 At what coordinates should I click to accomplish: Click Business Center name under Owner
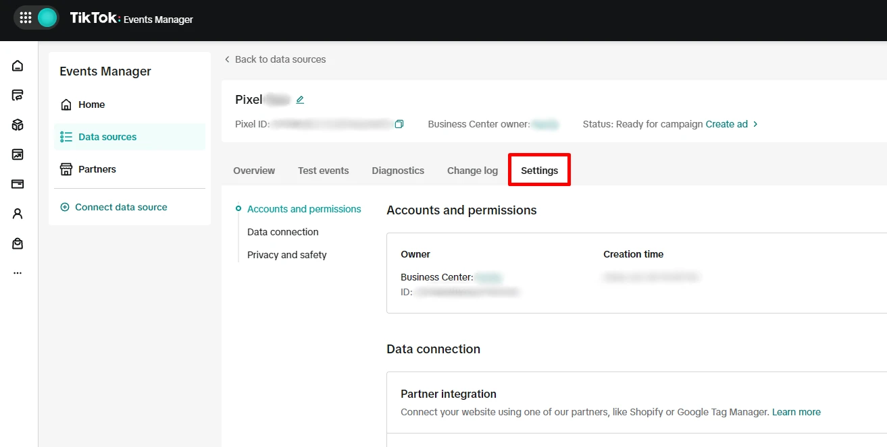point(488,277)
